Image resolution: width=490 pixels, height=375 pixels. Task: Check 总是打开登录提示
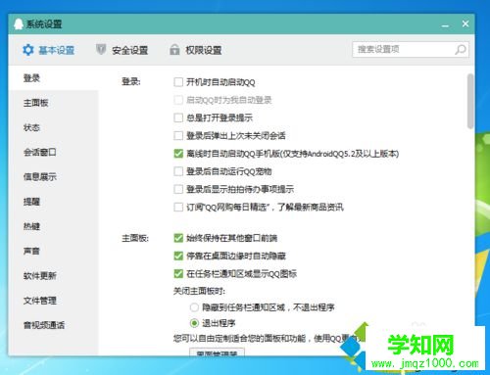[x=178, y=117]
